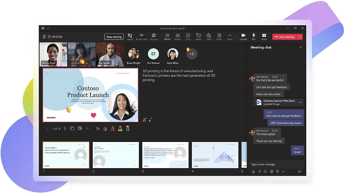The height and width of the screenshot is (194, 345).
Task: Click Eva Terrazas ET avatar
Action: pos(153,54)
